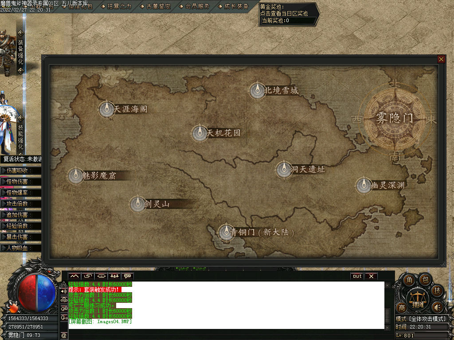Select 魅影魔窟 location marker
This screenshot has height=340, width=454.
pos(75,175)
